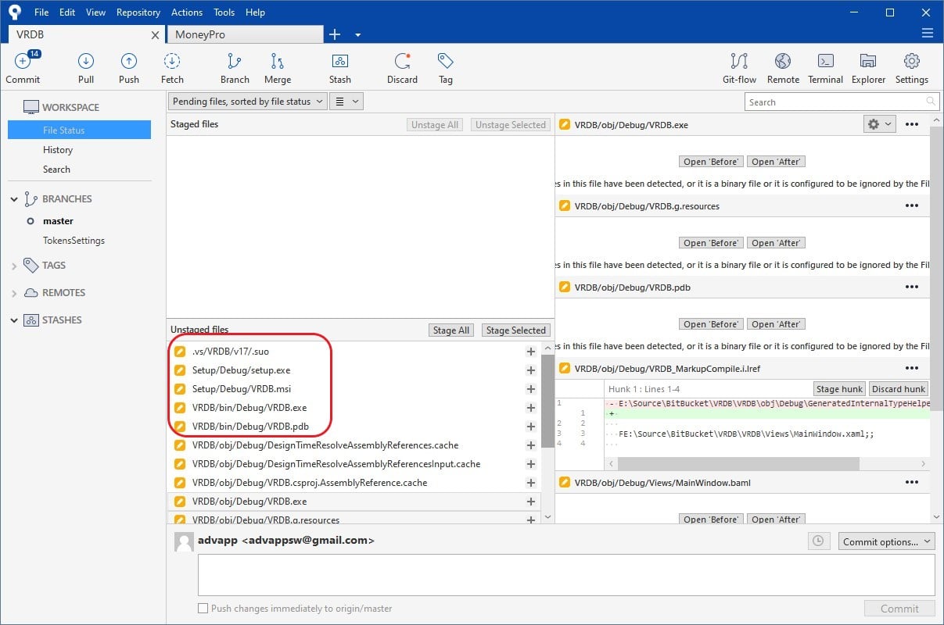Viewport: 944px width, 625px height.
Task: Select History in the workspace sidebar
Action: coord(58,150)
